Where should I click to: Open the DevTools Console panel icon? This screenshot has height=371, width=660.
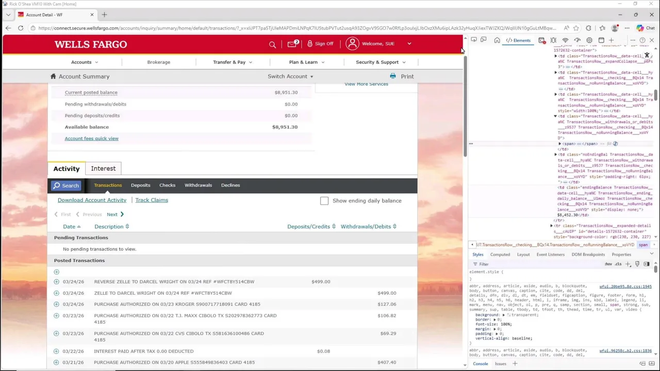(542, 40)
